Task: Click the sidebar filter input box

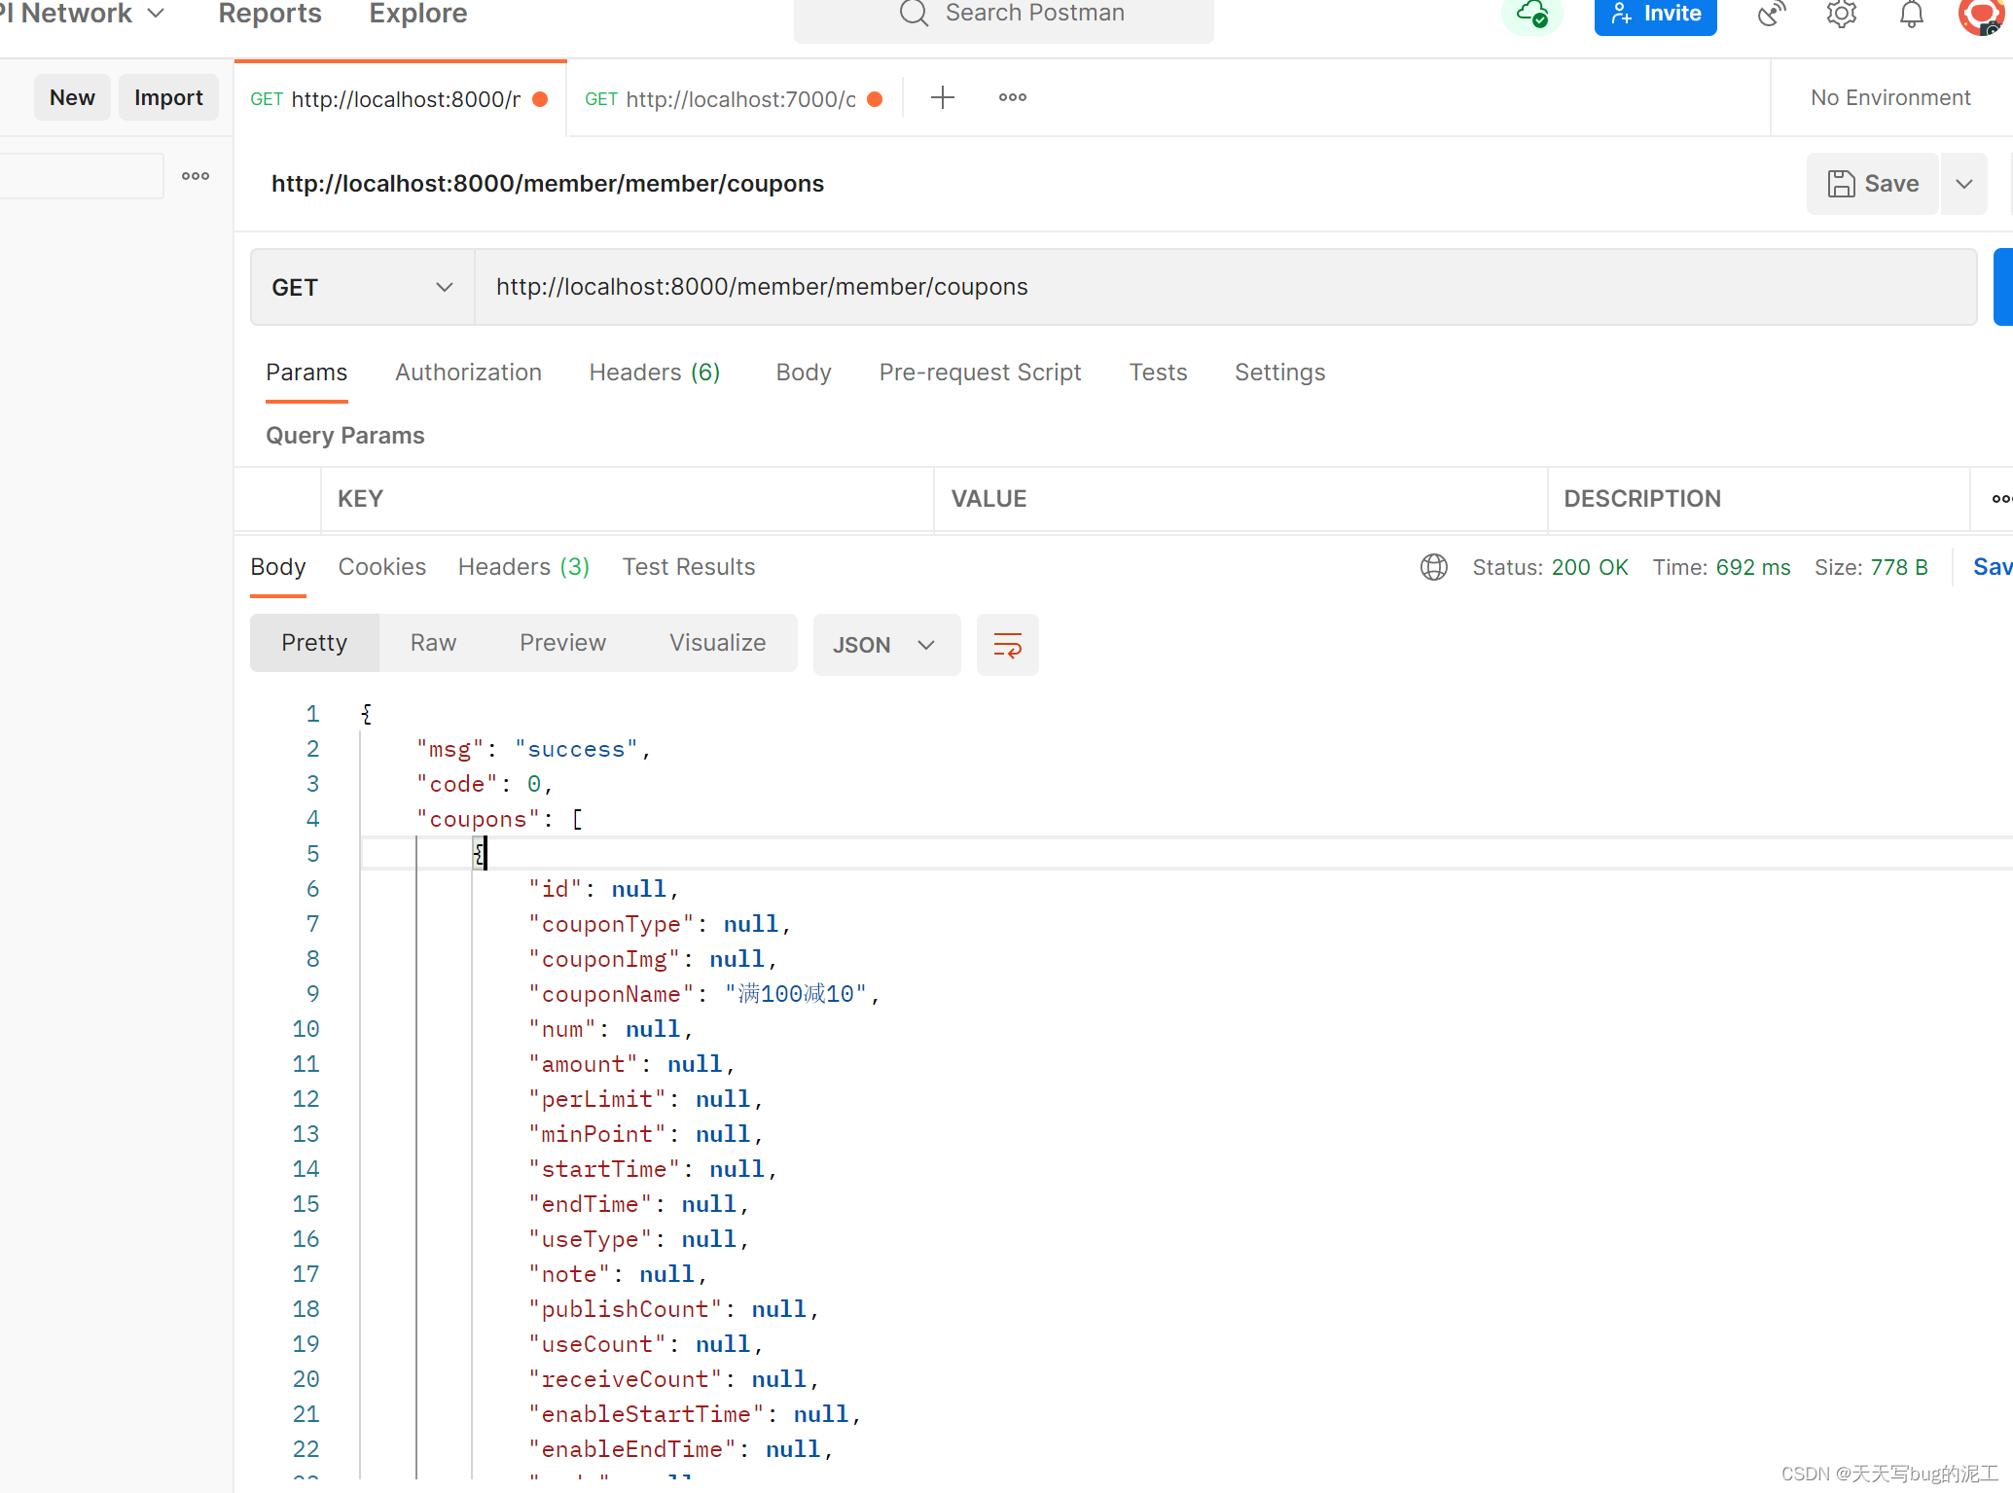Action: (82, 176)
